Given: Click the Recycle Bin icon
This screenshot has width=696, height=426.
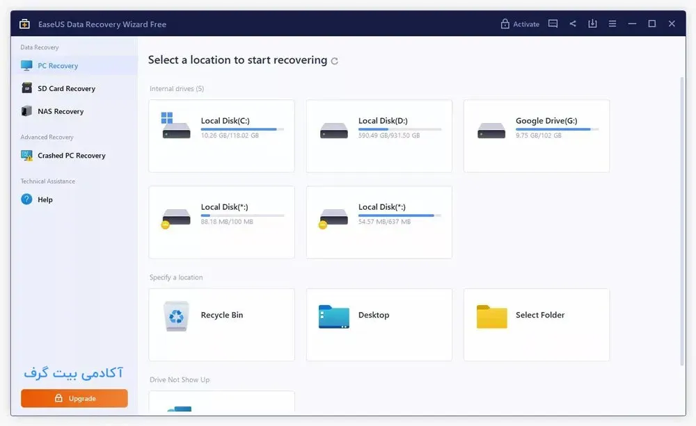Looking at the screenshot, I should tap(176, 316).
